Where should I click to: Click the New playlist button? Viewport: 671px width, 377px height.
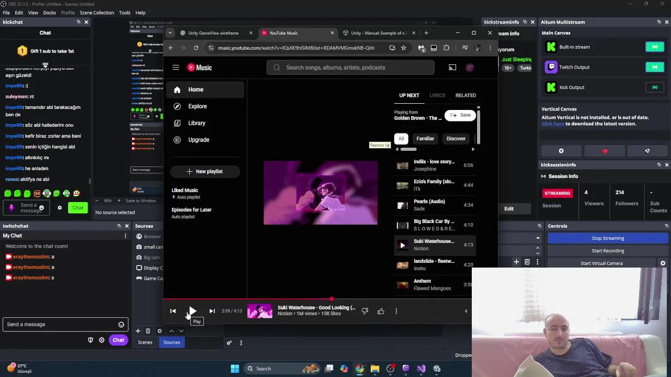204,172
